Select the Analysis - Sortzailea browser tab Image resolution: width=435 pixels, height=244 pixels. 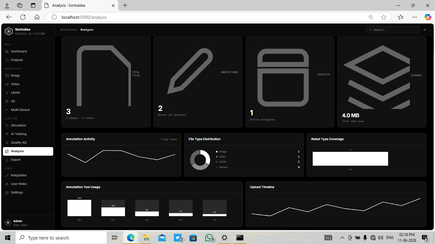coord(80,5)
